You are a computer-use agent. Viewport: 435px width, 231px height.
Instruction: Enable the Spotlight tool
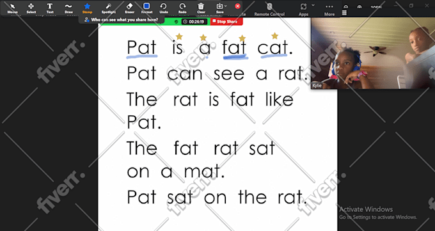point(109,8)
